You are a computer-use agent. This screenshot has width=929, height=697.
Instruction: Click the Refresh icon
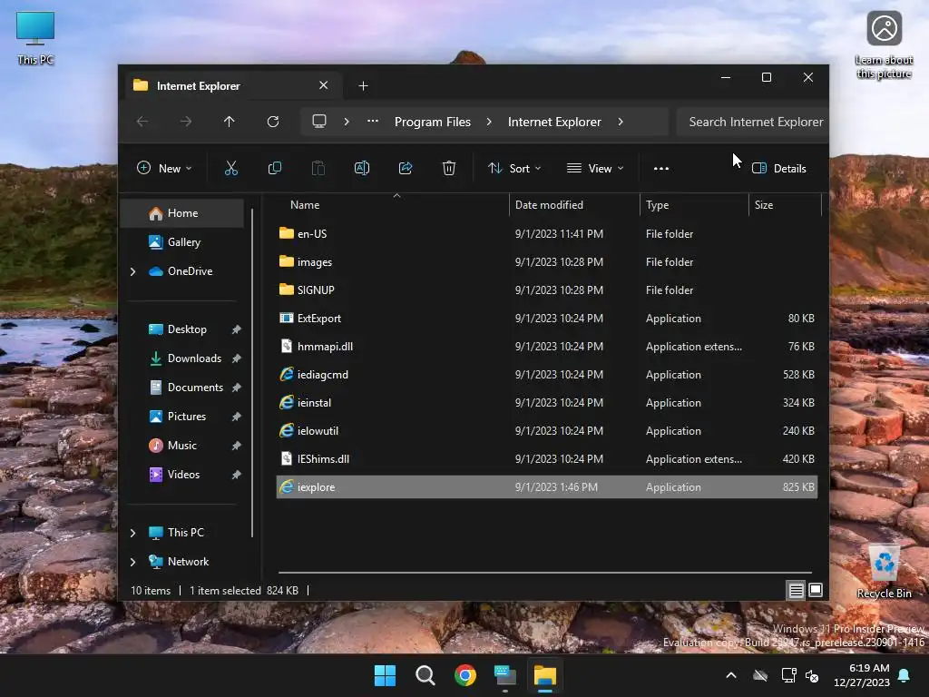pyautogui.click(x=272, y=122)
